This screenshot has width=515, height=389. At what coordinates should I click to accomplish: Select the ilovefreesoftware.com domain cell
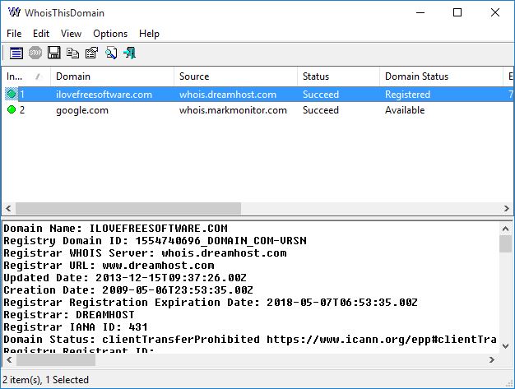(x=104, y=95)
